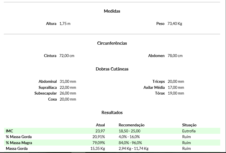
Task: Click the Coxa value 20,00 mm
Action: click(68, 99)
